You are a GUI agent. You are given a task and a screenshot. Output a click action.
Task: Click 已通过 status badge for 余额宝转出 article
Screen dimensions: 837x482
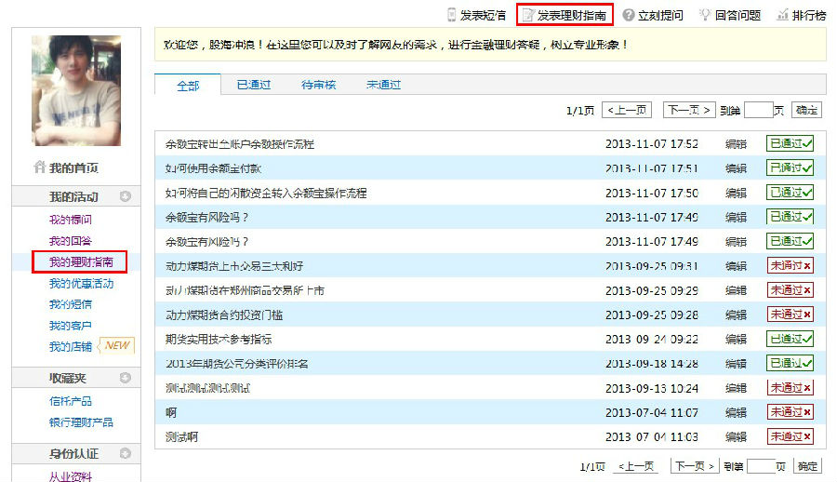click(790, 143)
